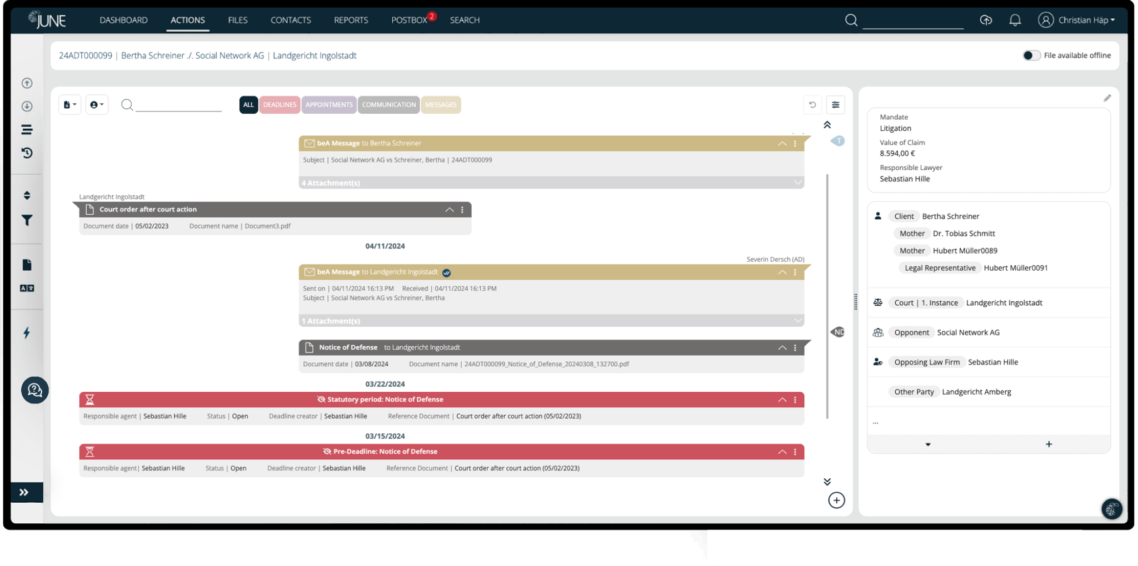Viewport: 1138px width, 566px height.
Task: Enable the File available offline toggle
Action: tap(1032, 55)
